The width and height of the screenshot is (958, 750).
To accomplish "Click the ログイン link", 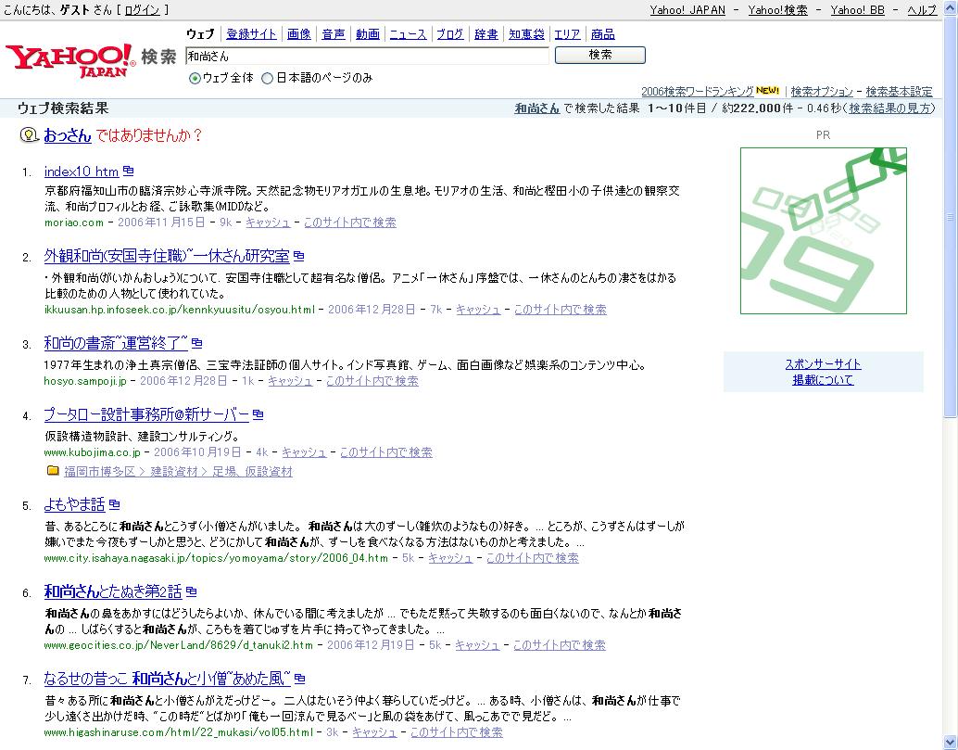I will (143, 10).
